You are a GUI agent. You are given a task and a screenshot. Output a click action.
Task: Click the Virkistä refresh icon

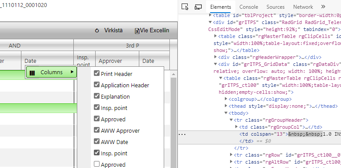[x=97, y=31]
